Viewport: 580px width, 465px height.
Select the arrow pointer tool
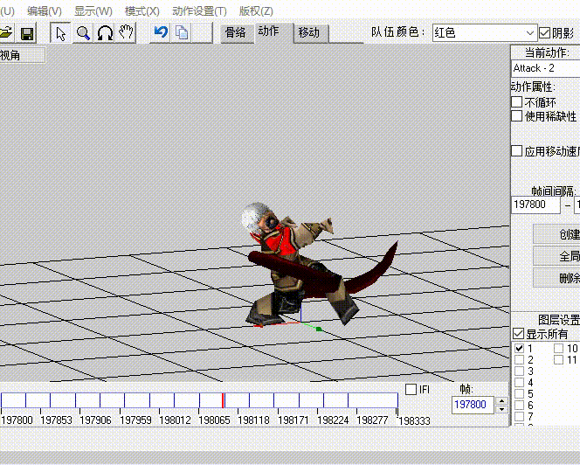point(60,33)
